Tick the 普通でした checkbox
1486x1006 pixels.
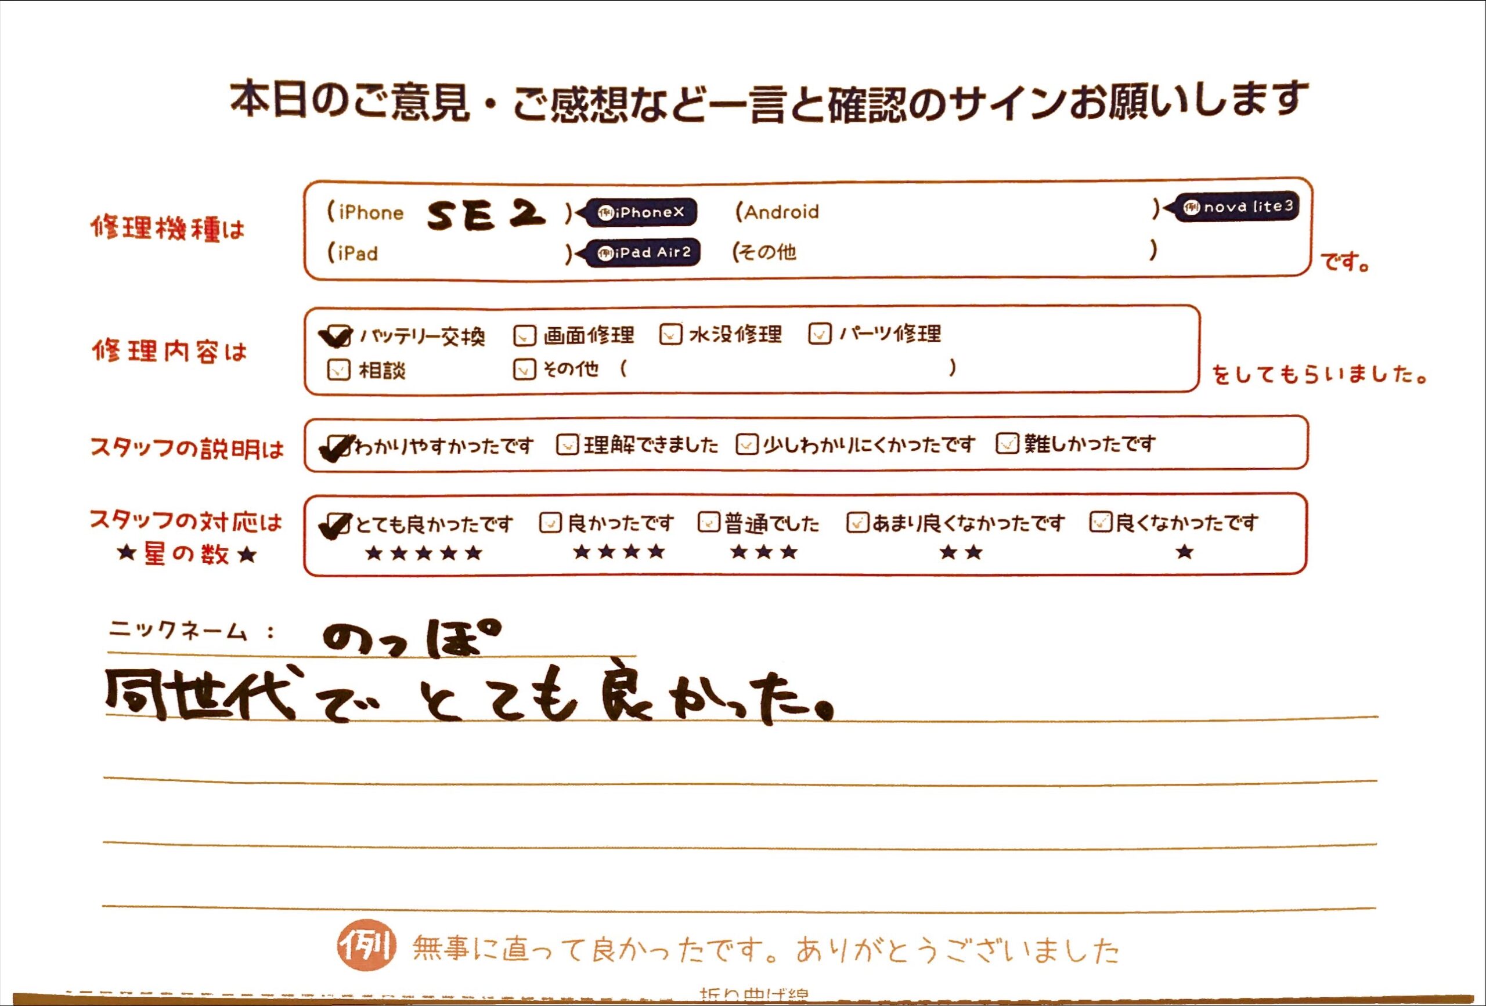709,522
